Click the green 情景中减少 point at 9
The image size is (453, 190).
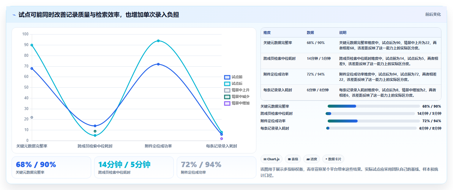tap(95, 131)
